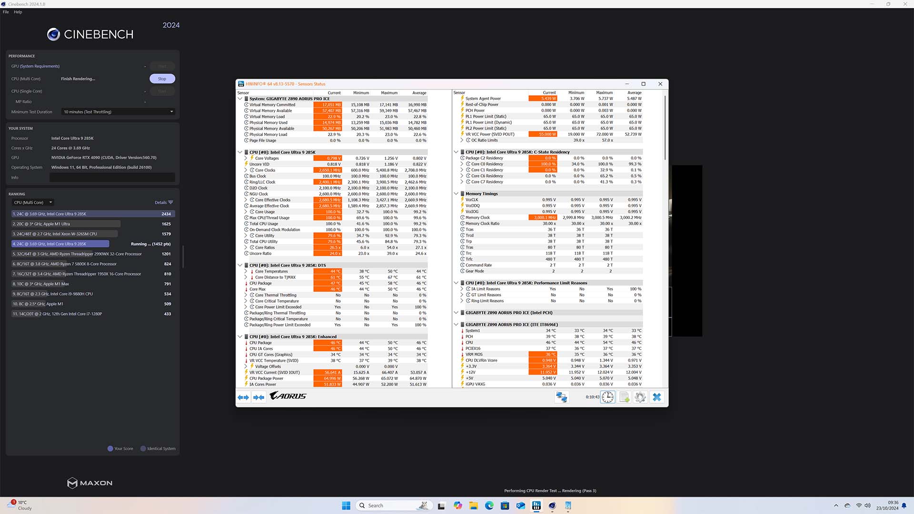914x514 pixels.
Task: Switch to Cinebench taskbar icon
Action: tap(552, 505)
